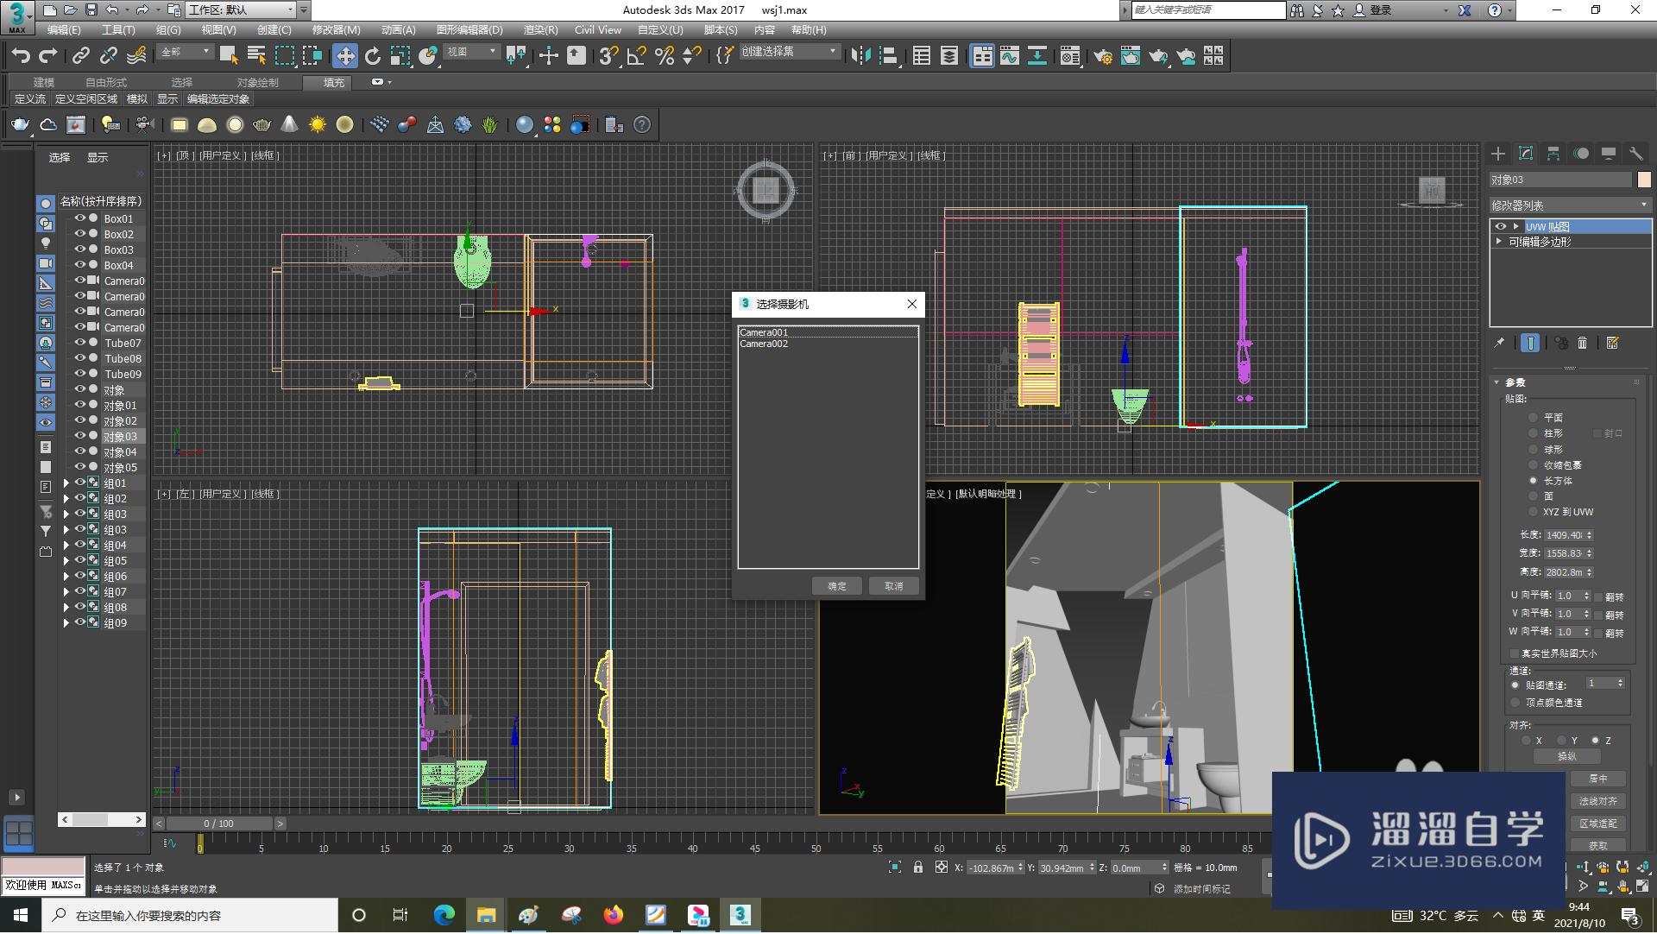Enable Real-World Map Size checkbox
The width and height of the screenshot is (1657, 934).
tap(1514, 653)
